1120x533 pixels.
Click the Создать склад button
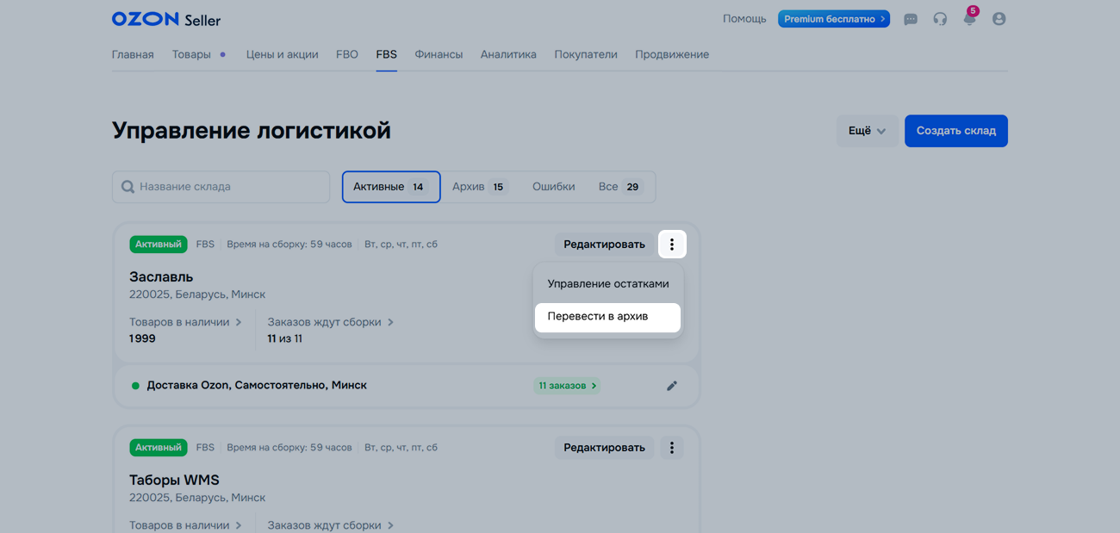pyautogui.click(x=955, y=131)
